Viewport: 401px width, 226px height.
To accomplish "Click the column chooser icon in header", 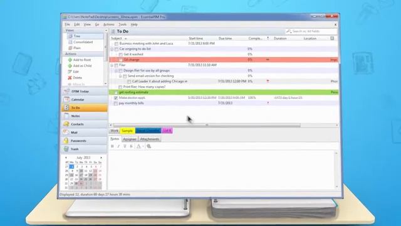I will 332,38.
